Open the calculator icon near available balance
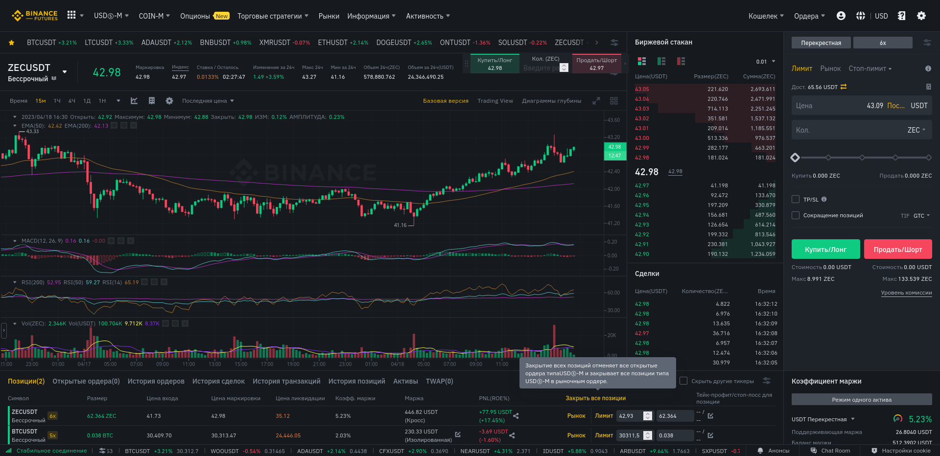The image size is (940, 456). [929, 87]
